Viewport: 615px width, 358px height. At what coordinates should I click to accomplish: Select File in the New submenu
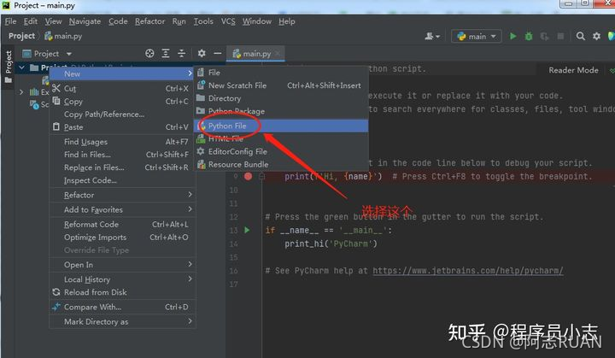tap(281, 73)
